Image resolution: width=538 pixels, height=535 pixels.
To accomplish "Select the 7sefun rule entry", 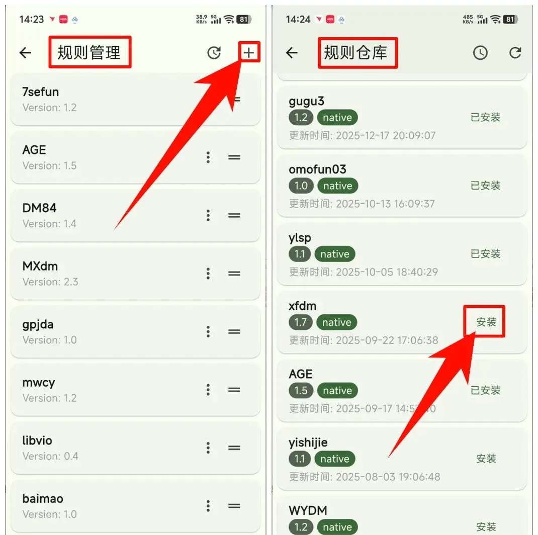I will [x=135, y=99].
